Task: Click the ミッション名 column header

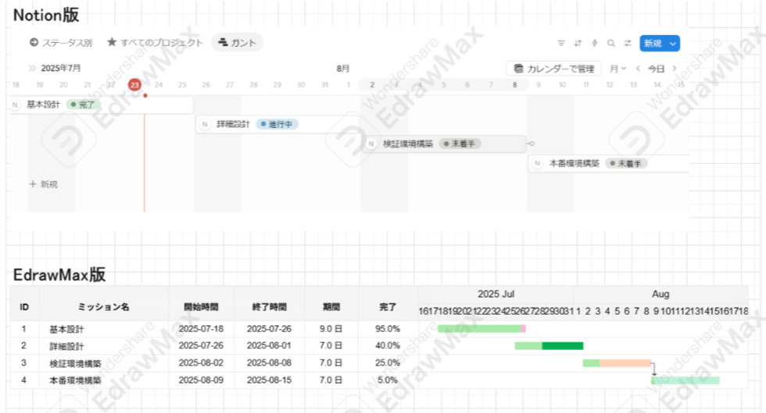Action: 103,307
